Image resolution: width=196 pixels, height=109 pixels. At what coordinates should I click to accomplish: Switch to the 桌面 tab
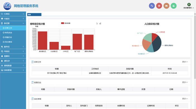(x=34, y=14)
